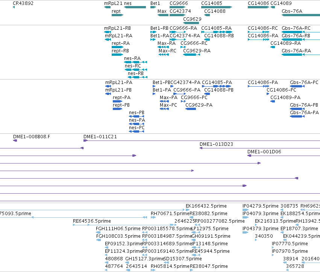Select transcript mRpL21-RB label
320x272 pixels.
pos(118,28)
